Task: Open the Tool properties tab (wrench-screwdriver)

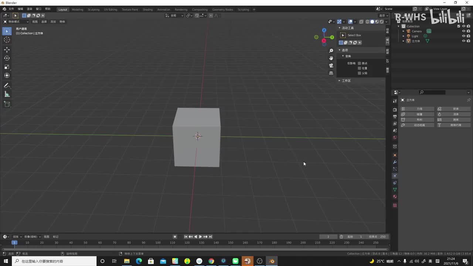Action: (395, 101)
